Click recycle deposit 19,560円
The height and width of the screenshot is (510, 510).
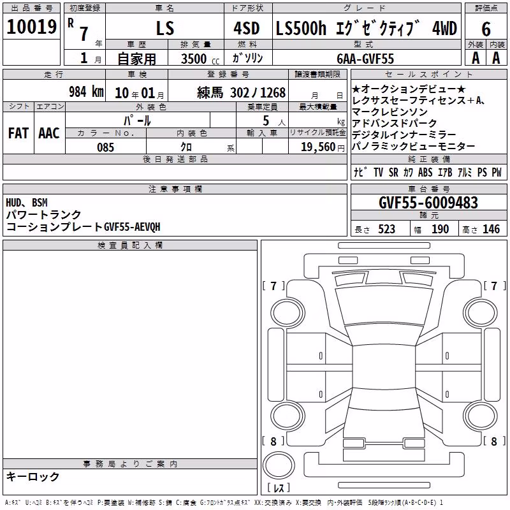[323, 147]
